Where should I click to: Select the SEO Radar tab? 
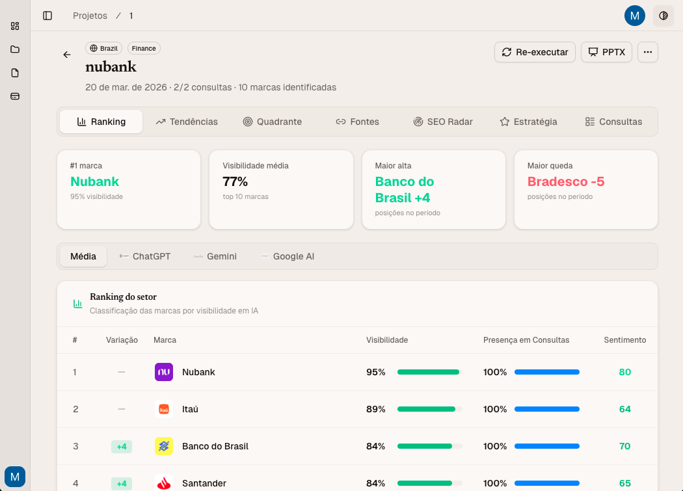[x=442, y=122]
